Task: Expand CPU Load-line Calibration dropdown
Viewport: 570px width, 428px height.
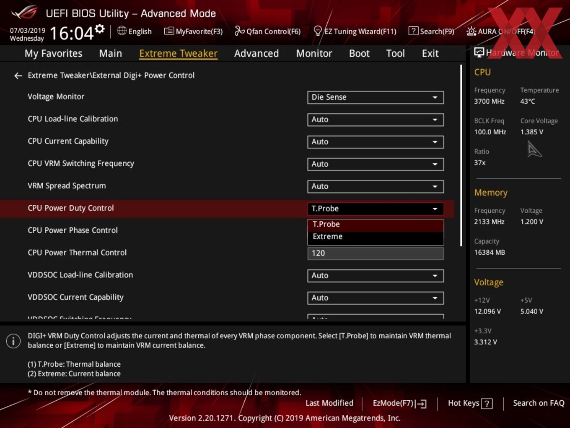Action: tap(376, 120)
